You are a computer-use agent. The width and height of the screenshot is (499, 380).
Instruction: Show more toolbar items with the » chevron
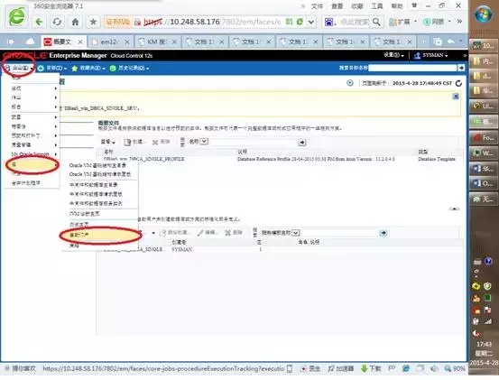click(x=459, y=22)
